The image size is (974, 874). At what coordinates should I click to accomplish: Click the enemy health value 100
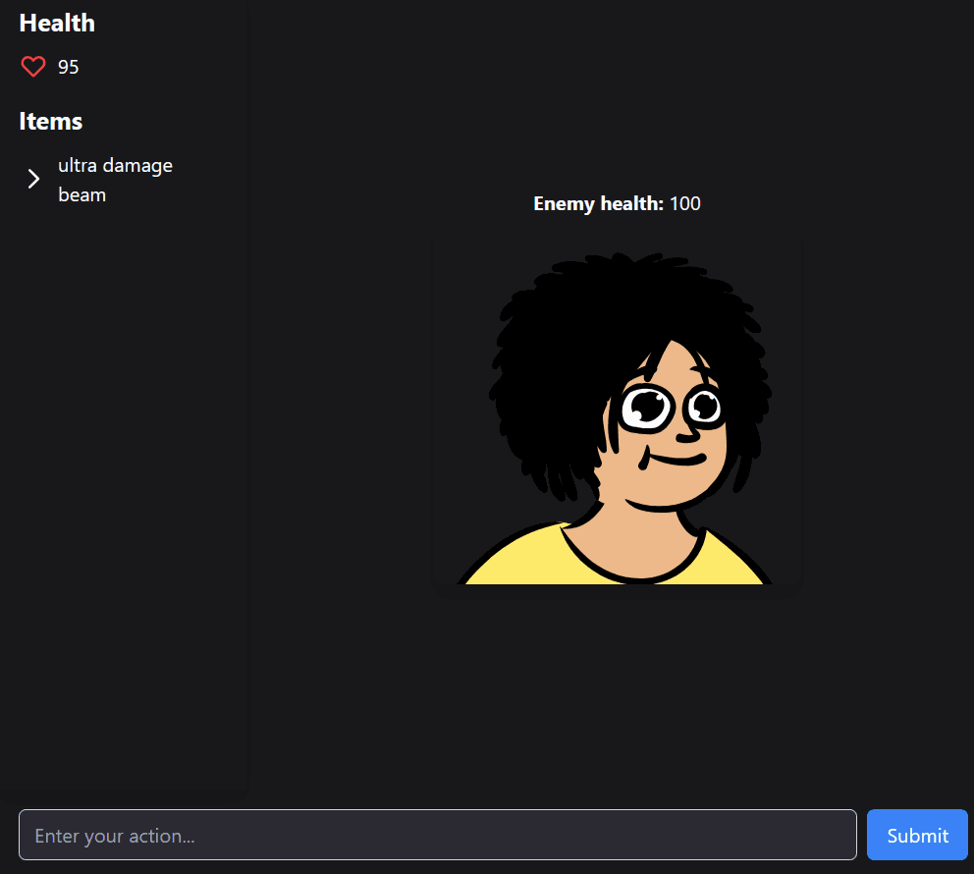[684, 203]
